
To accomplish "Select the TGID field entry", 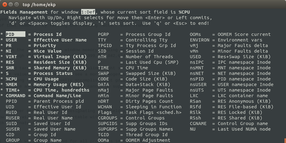I will coord(133,135).
